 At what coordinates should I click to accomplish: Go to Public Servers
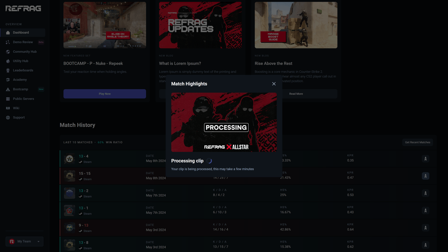(x=23, y=99)
